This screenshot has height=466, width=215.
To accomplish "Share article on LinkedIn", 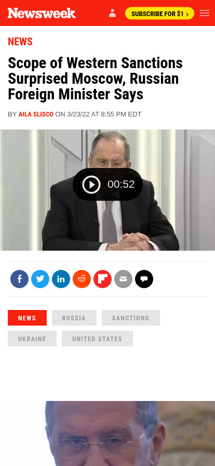I will 61,279.
